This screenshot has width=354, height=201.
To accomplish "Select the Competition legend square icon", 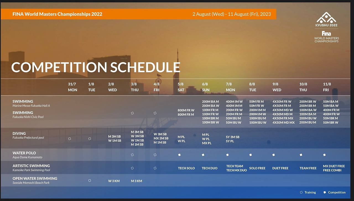I will [x=325, y=192].
